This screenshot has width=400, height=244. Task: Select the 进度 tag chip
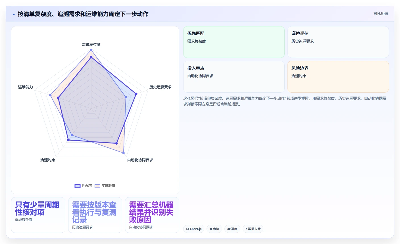click(232, 229)
